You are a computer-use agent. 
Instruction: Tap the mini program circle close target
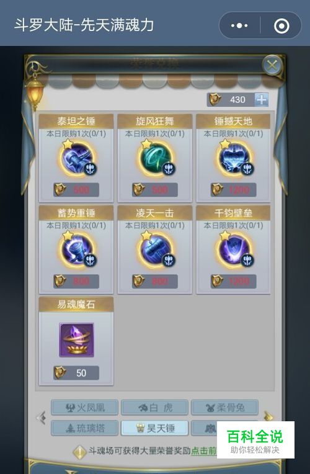point(281,25)
